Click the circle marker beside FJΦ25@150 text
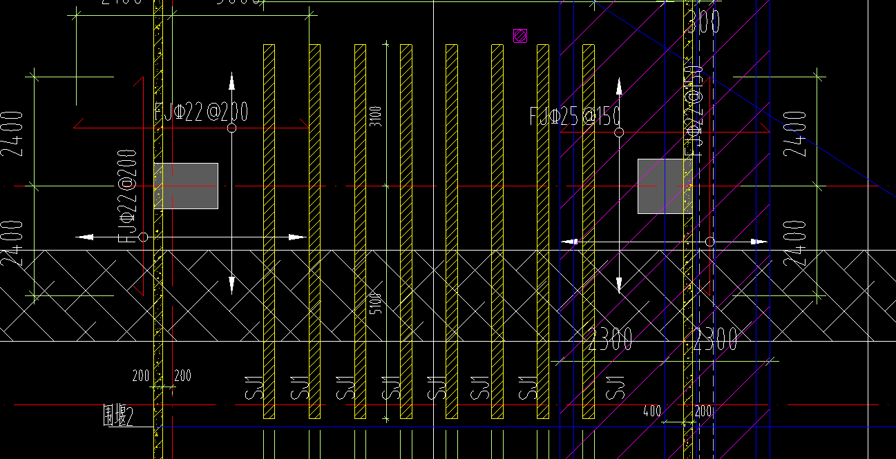The height and width of the screenshot is (459, 896). (619, 132)
